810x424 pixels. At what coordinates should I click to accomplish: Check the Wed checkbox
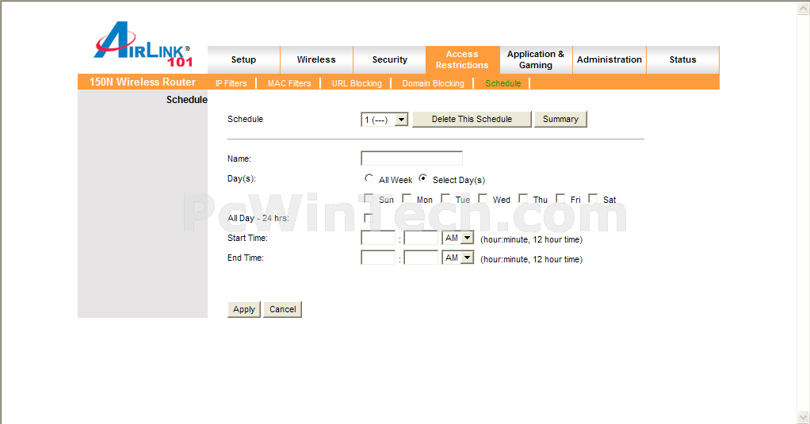coord(483,198)
